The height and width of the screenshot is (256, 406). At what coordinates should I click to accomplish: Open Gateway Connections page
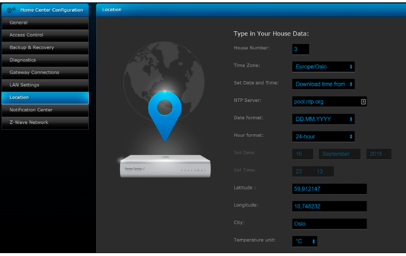click(x=45, y=72)
